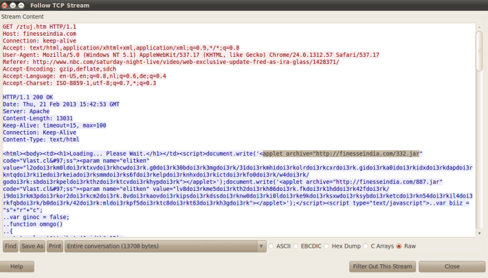Viewport: 488px width, 278px height.
Task: Click the 'Host: finesseindia.com' line
Action: coord(40,34)
